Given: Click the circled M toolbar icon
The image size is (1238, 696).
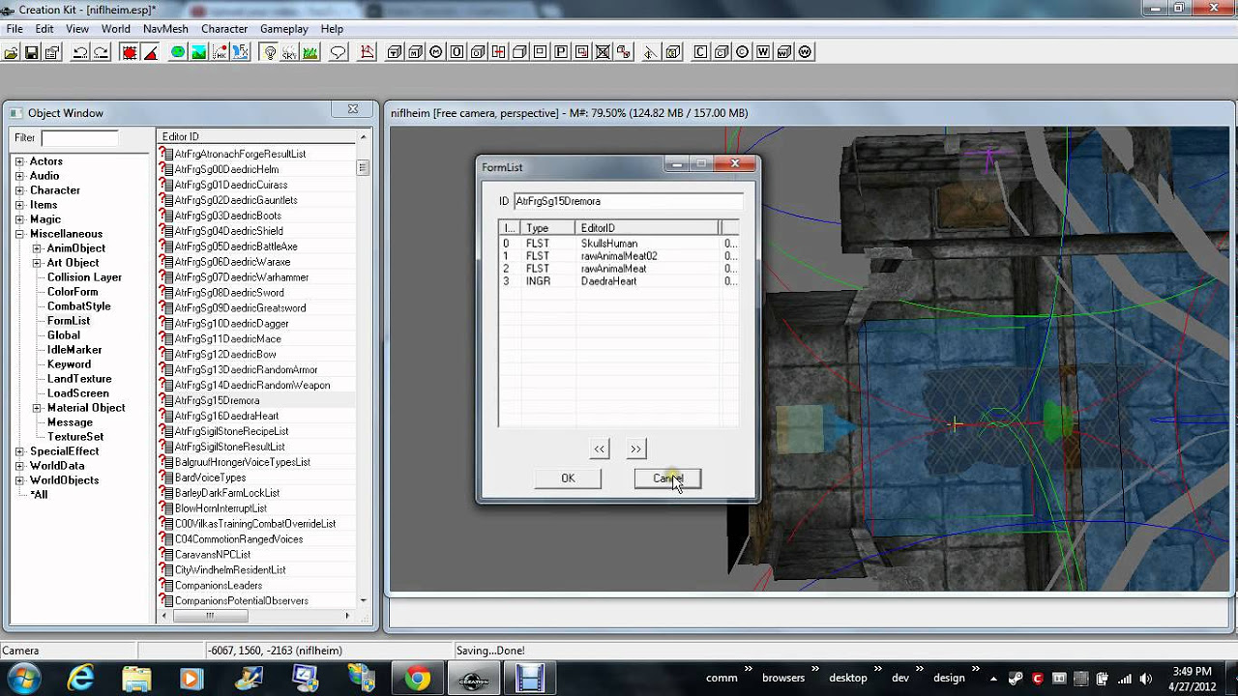Looking at the screenshot, I should click(x=436, y=52).
